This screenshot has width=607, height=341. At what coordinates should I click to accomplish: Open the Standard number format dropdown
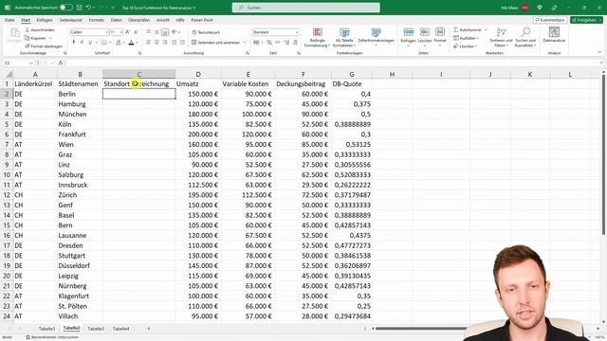(297, 32)
